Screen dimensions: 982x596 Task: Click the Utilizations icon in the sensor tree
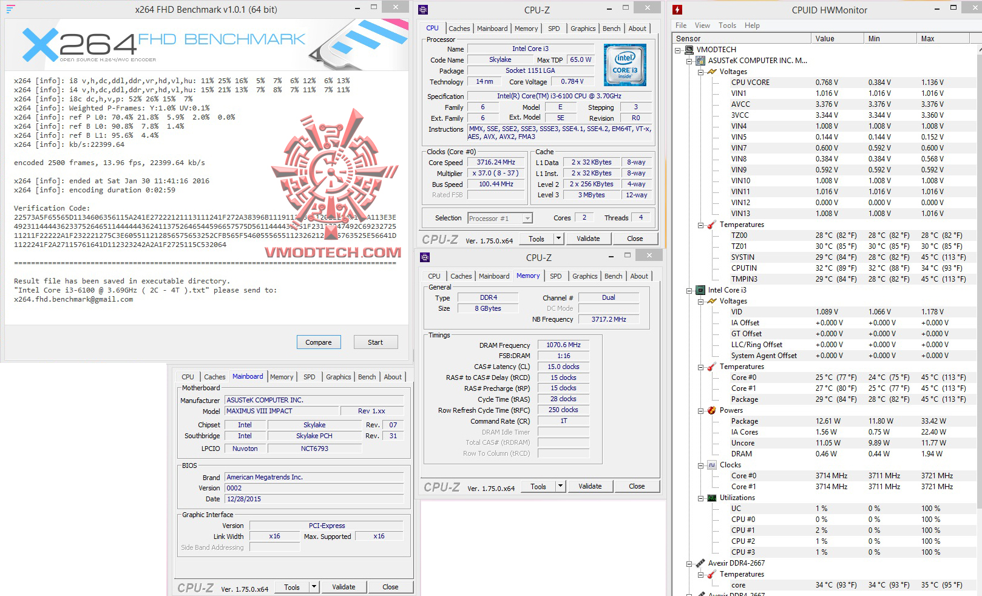tap(712, 498)
